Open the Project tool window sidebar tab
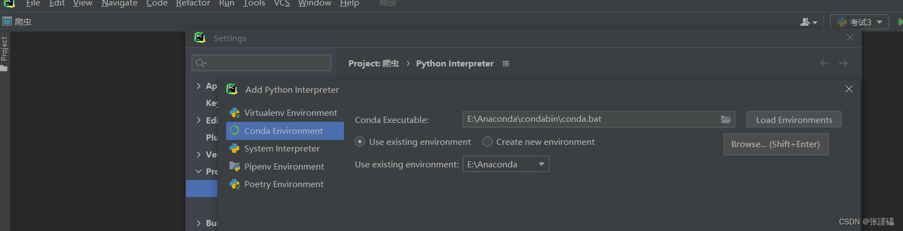 [x=4, y=53]
